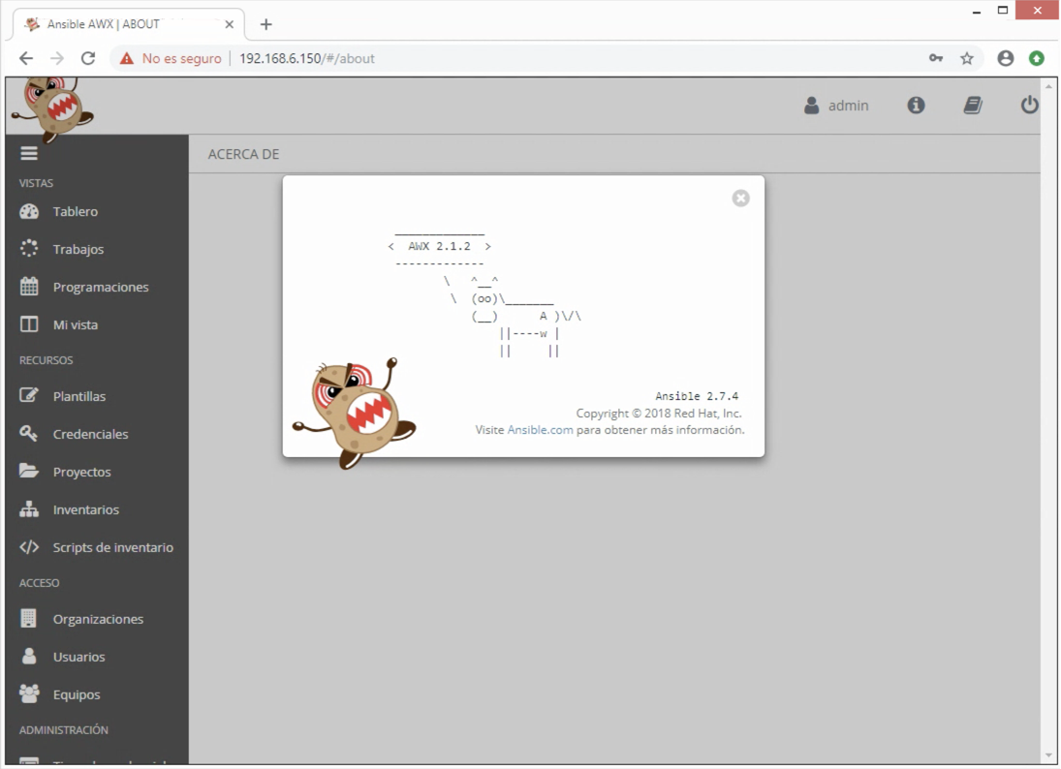Click the ACCESO section header
Viewport: 1061px width, 769px height.
point(40,583)
